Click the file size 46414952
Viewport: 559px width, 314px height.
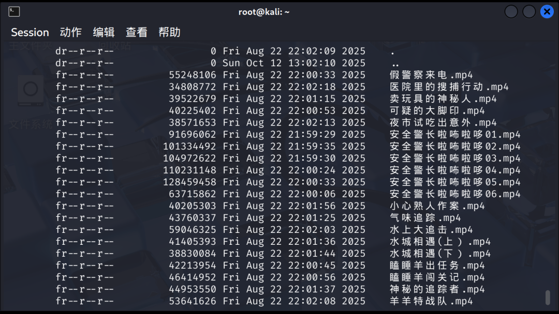click(x=193, y=278)
